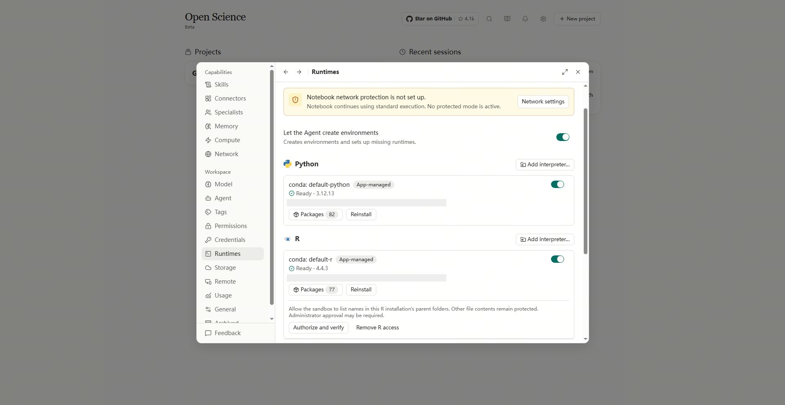
Task: Click the Compute lightning icon
Action: point(208,140)
